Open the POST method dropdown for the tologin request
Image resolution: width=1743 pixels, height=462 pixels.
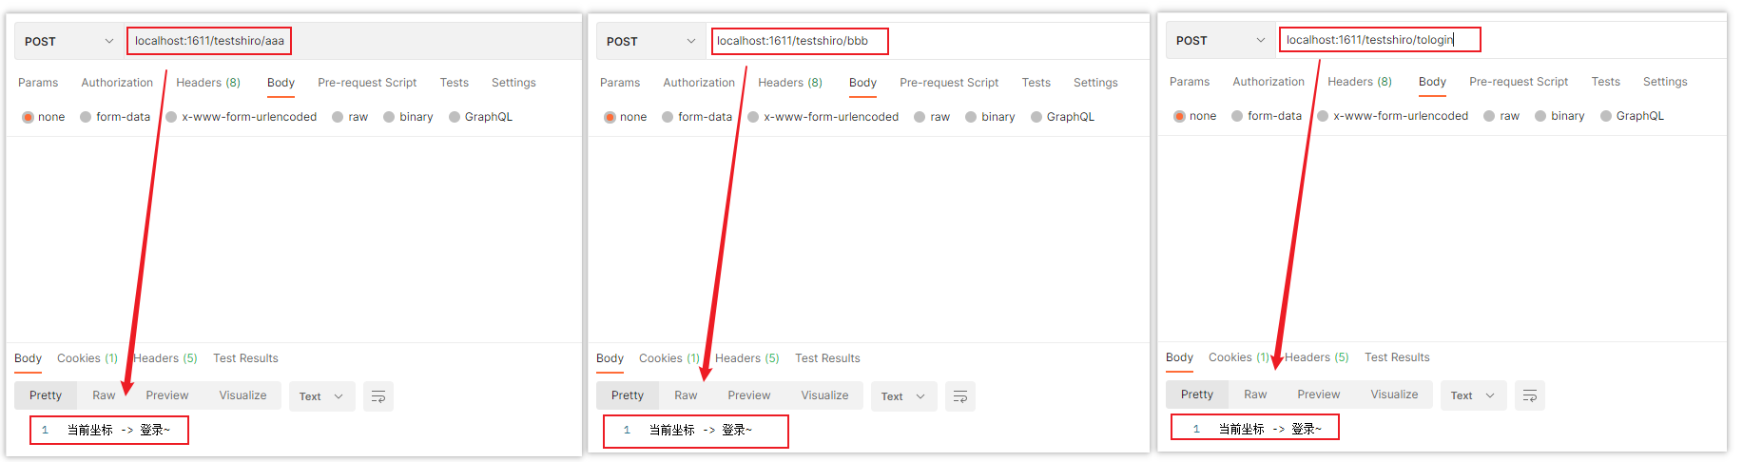pyautogui.click(x=1220, y=40)
